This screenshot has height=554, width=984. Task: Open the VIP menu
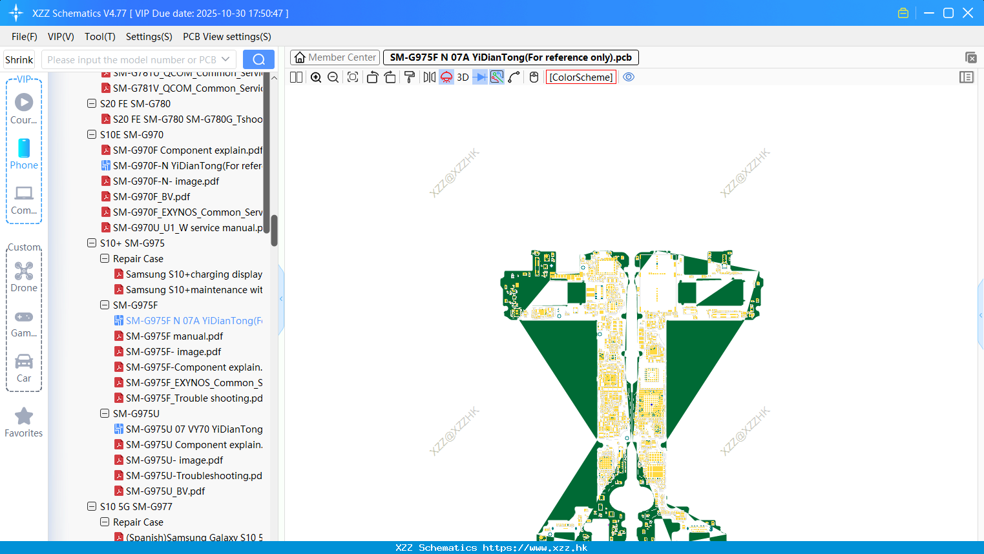tap(61, 37)
